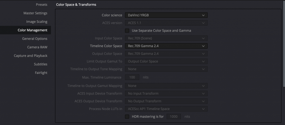Toggle the HDR mastering is for checkbox
The width and height of the screenshot is (285, 125).
click(x=127, y=117)
